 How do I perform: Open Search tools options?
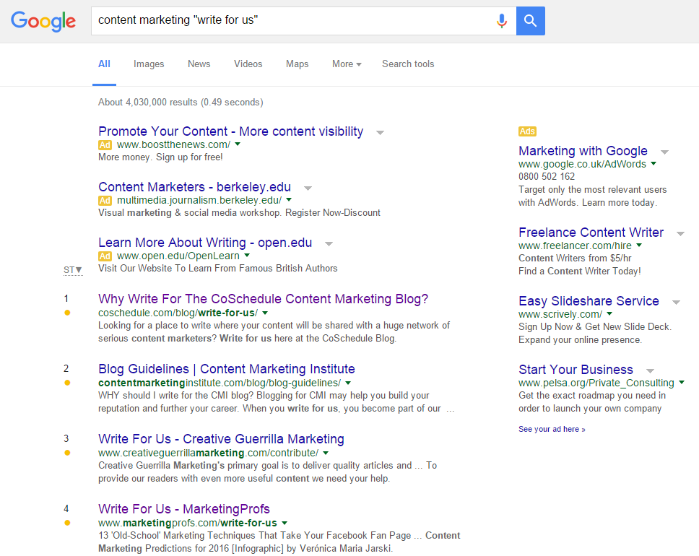(408, 64)
